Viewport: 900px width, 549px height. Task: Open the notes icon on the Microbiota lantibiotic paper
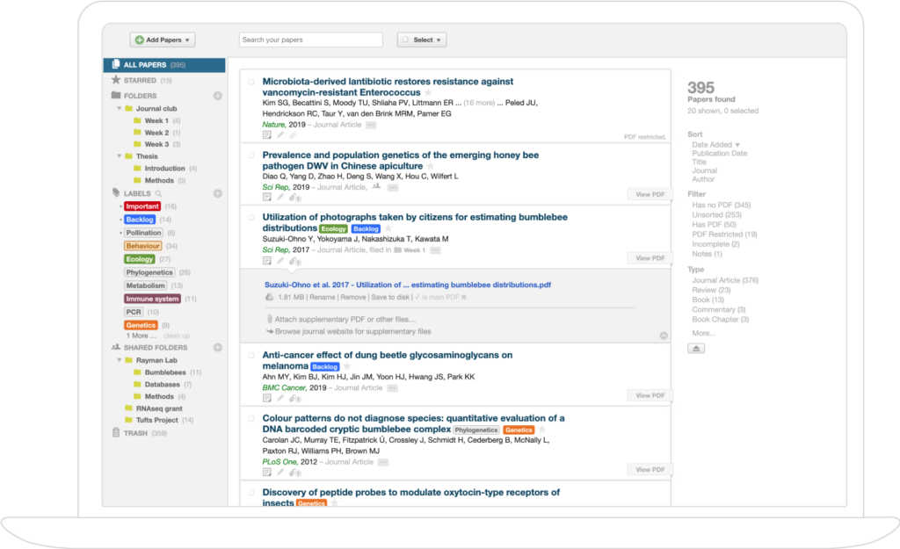point(266,136)
